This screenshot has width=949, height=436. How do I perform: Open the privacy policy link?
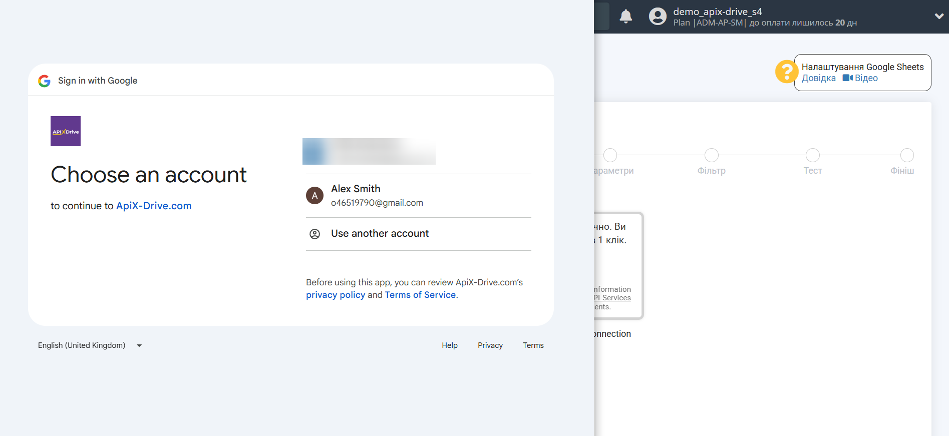pyautogui.click(x=336, y=295)
